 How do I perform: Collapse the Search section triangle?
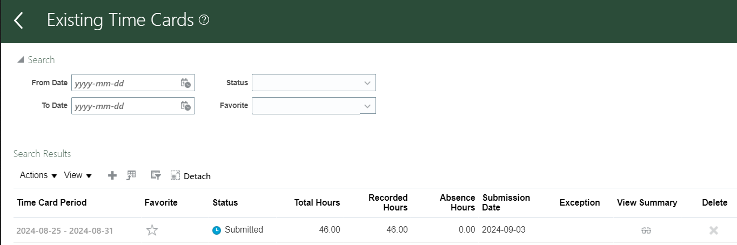[21, 60]
